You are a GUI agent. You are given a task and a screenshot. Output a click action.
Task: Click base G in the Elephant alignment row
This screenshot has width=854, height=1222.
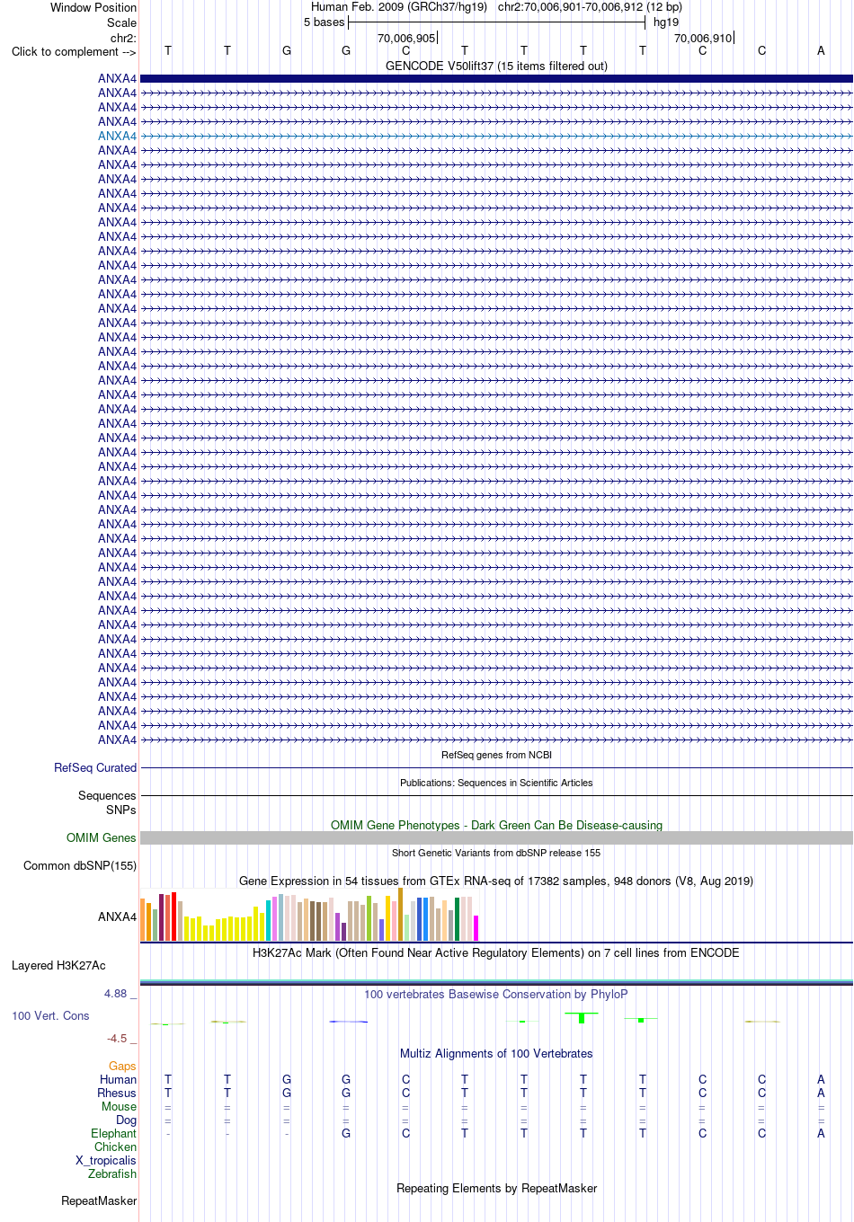click(x=346, y=1133)
